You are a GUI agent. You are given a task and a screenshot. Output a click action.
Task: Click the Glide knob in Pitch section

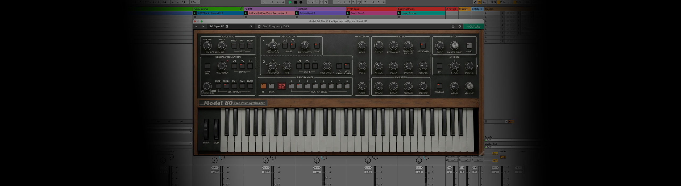point(439,45)
